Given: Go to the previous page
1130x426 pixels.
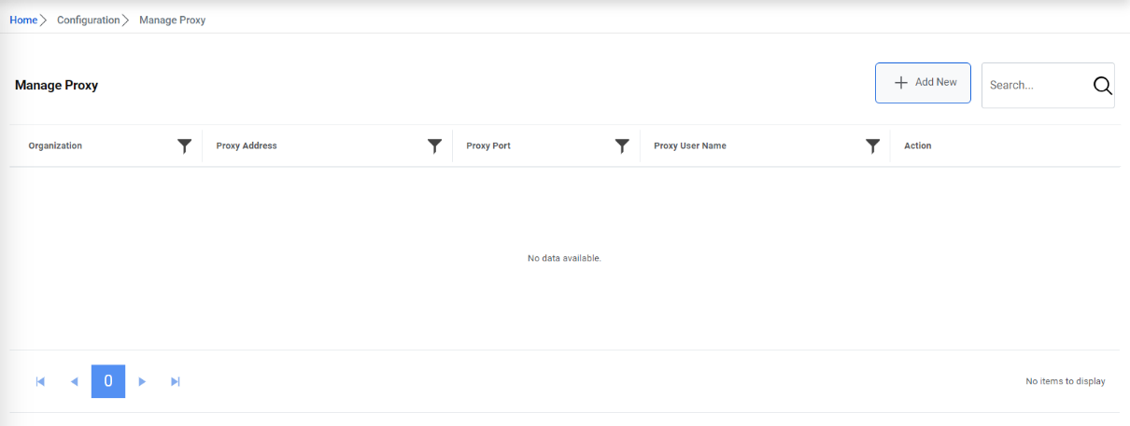Looking at the screenshot, I should 75,381.
